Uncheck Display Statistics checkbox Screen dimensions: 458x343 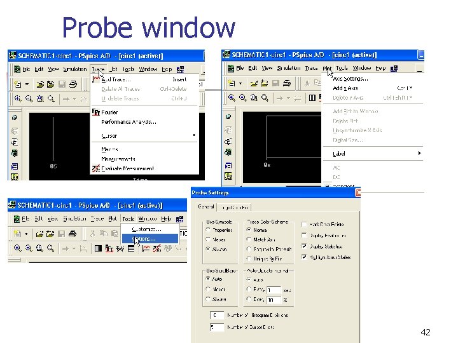point(304,246)
